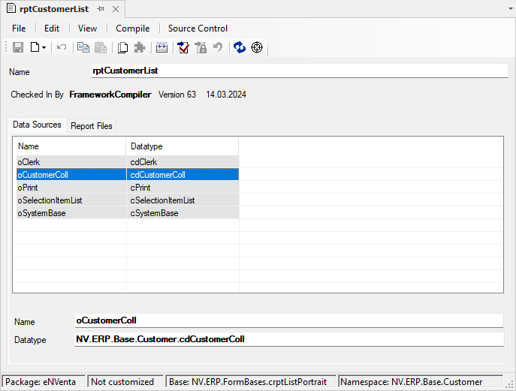Viewport: 516px width, 391px height.
Task: Click the Name column header
Action: tap(69, 146)
